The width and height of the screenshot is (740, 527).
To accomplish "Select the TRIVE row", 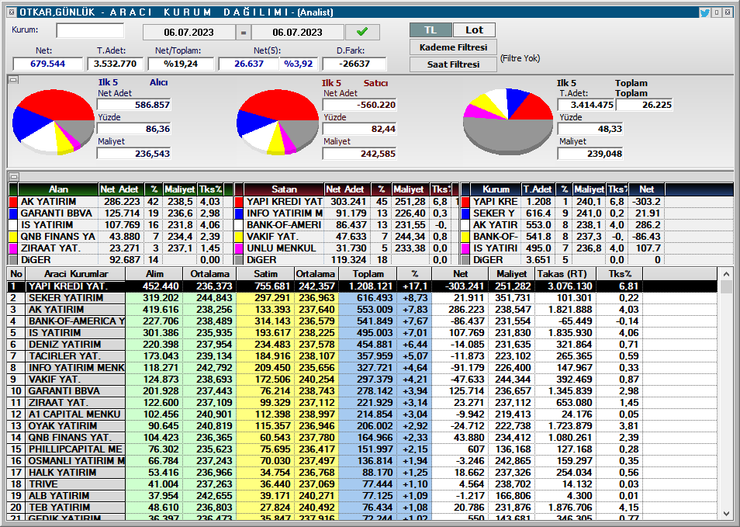I will pos(362,484).
